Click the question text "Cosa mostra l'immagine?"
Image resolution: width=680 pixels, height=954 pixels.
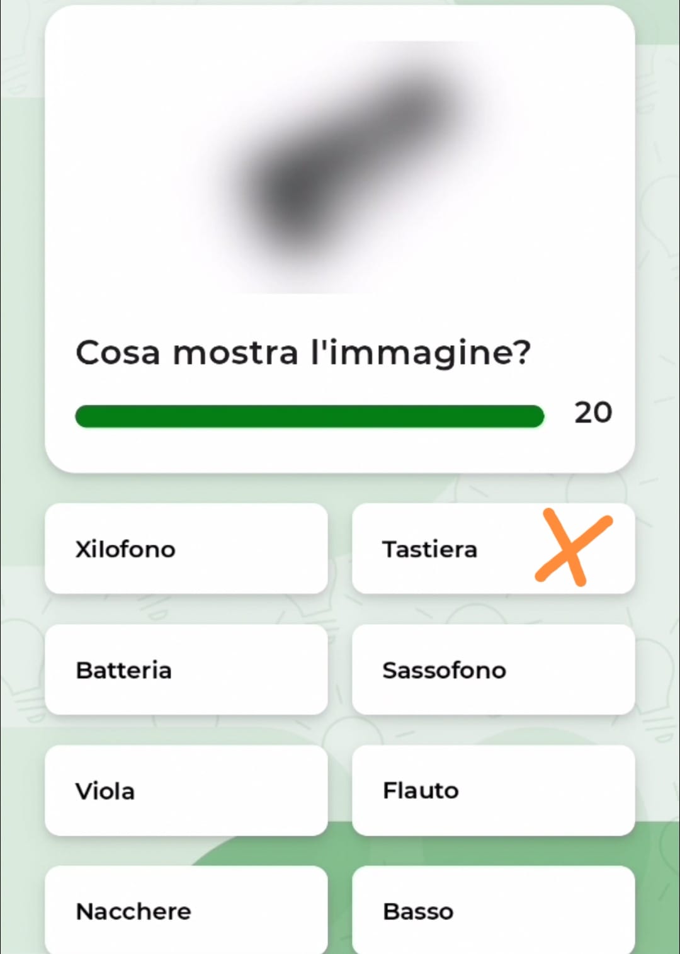tap(303, 352)
